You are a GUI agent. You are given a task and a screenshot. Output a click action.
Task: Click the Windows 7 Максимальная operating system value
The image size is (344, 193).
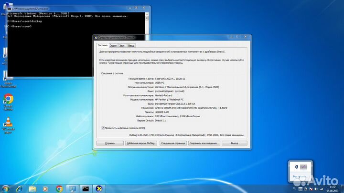[187, 87]
